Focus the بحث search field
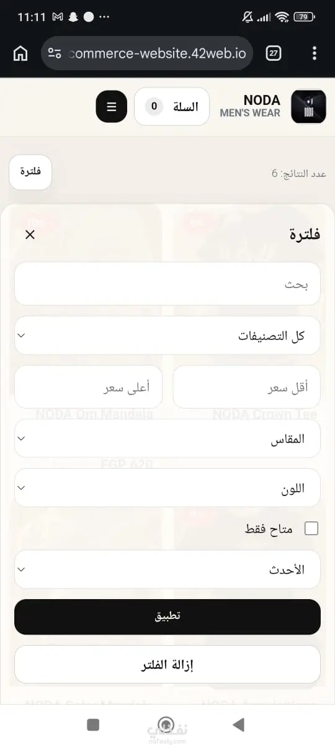Viewport: 335px width, 745px height. point(167,284)
